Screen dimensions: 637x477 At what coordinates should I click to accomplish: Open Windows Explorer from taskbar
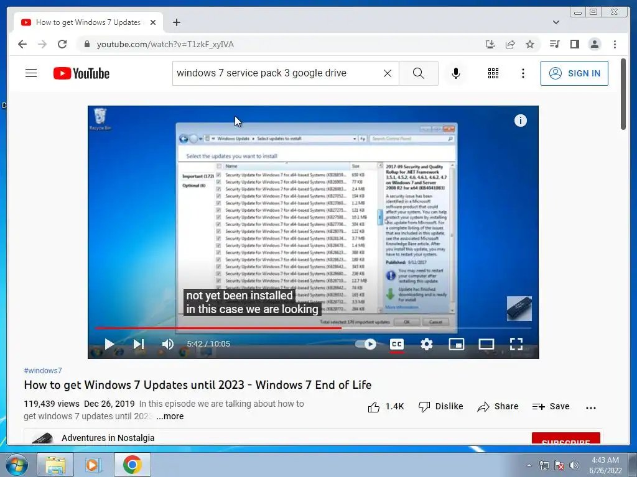(x=55, y=465)
